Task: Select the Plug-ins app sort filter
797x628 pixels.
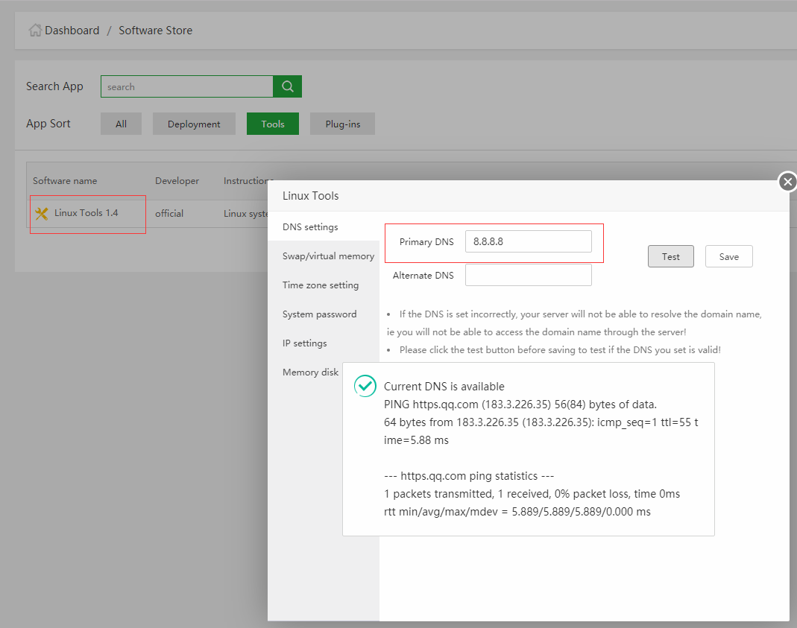Action: coord(342,124)
